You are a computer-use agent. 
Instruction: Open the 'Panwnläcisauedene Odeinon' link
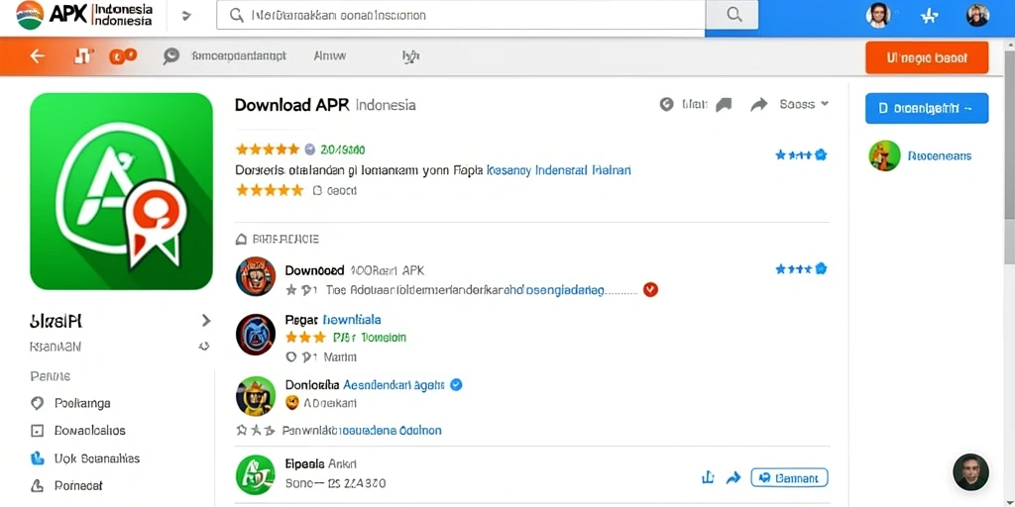(362, 430)
